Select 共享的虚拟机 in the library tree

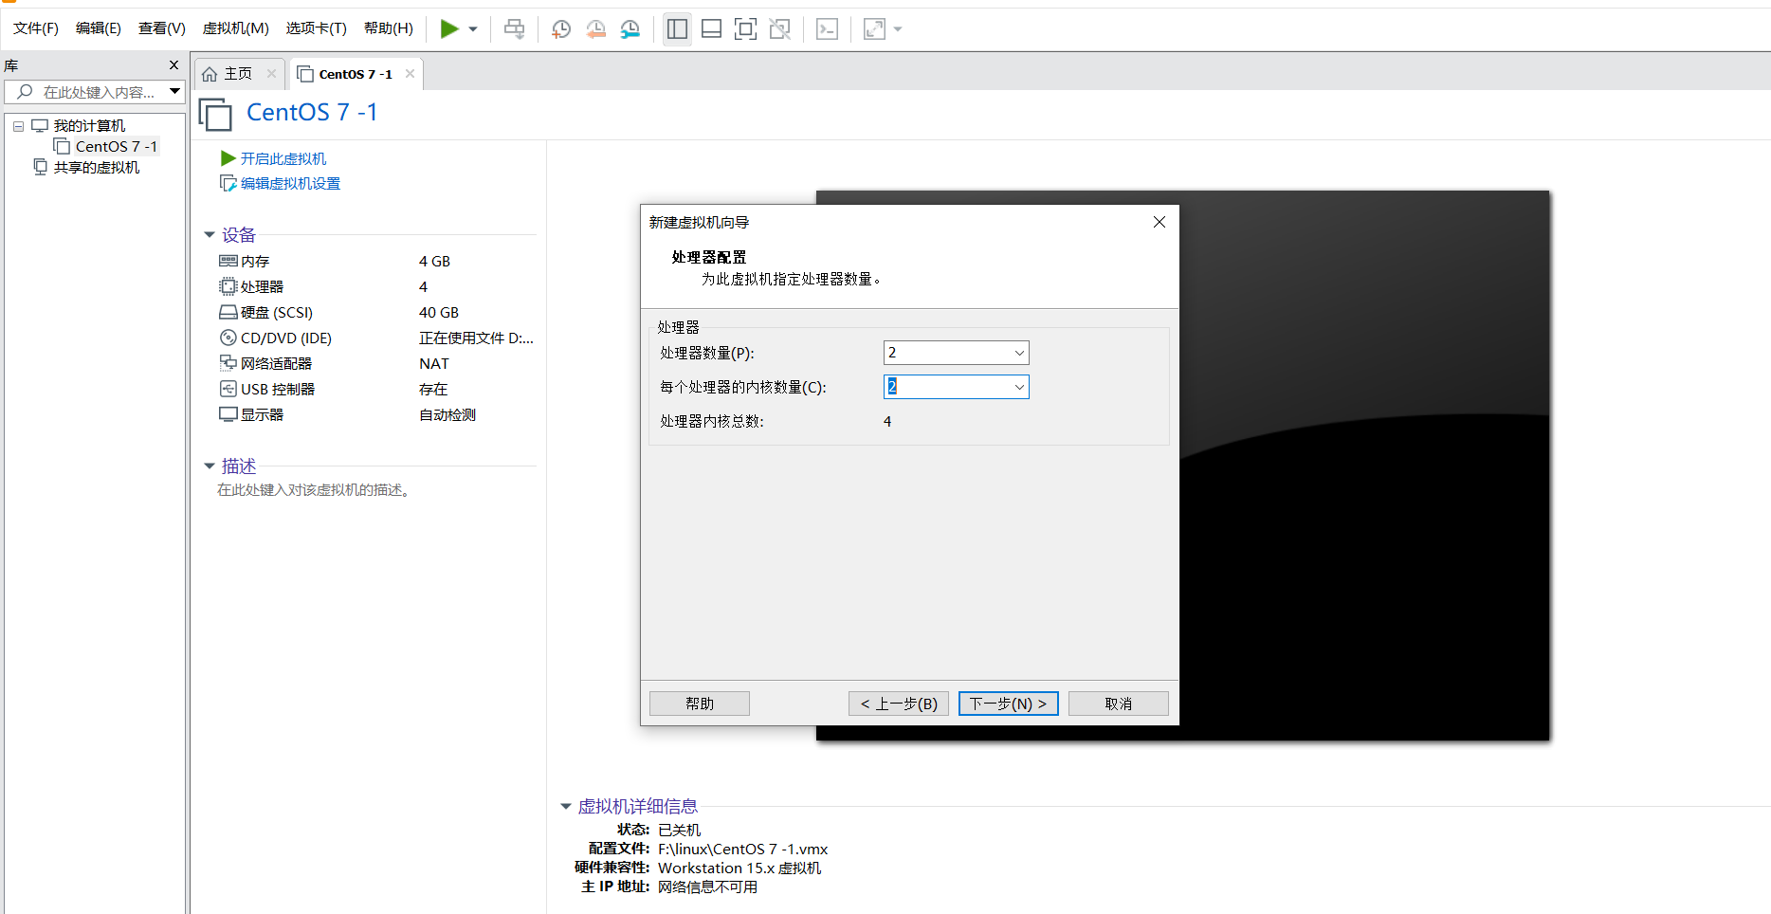[97, 168]
